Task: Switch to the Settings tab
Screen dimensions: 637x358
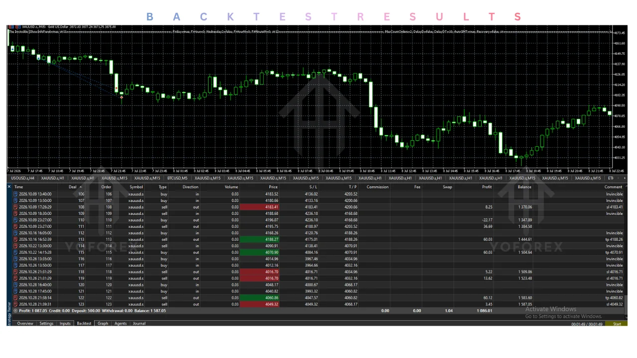Action: (46, 324)
